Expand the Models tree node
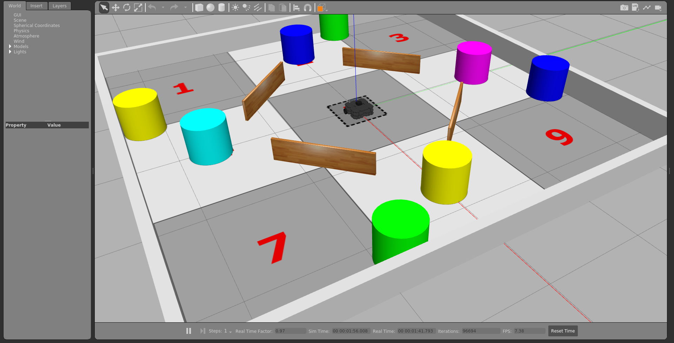This screenshot has height=343, width=674. click(10, 46)
